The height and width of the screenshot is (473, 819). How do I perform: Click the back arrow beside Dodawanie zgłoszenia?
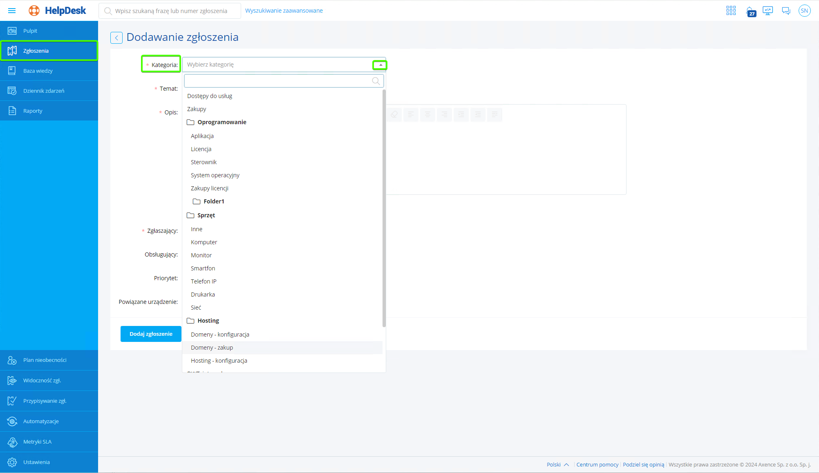click(x=116, y=38)
